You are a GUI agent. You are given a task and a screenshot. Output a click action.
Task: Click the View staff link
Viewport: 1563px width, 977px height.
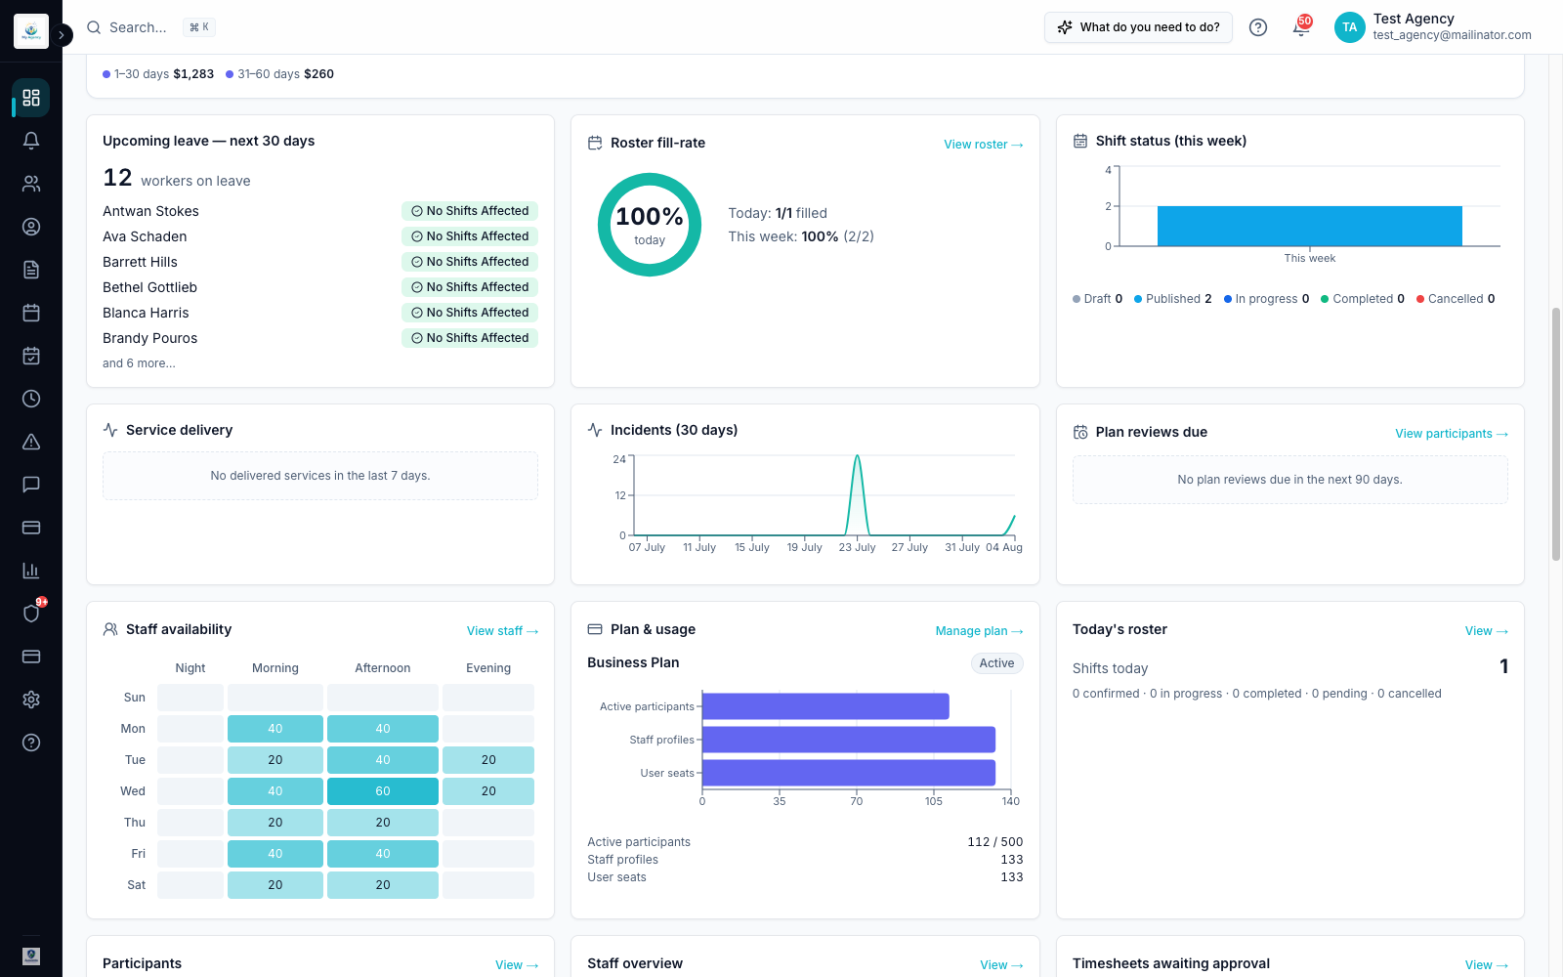tap(502, 631)
